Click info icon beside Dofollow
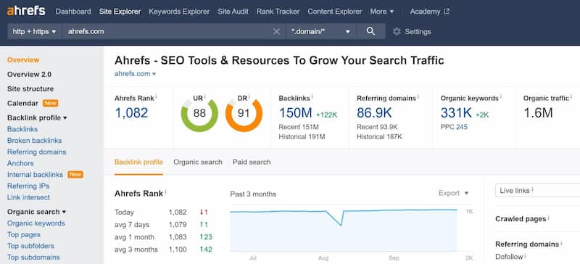Image resolution: width=580 pixels, height=264 pixels. pyautogui.click(x=525, y=255)
